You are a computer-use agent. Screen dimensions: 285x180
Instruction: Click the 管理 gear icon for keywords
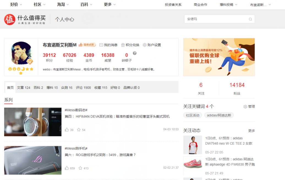[245, 107]
